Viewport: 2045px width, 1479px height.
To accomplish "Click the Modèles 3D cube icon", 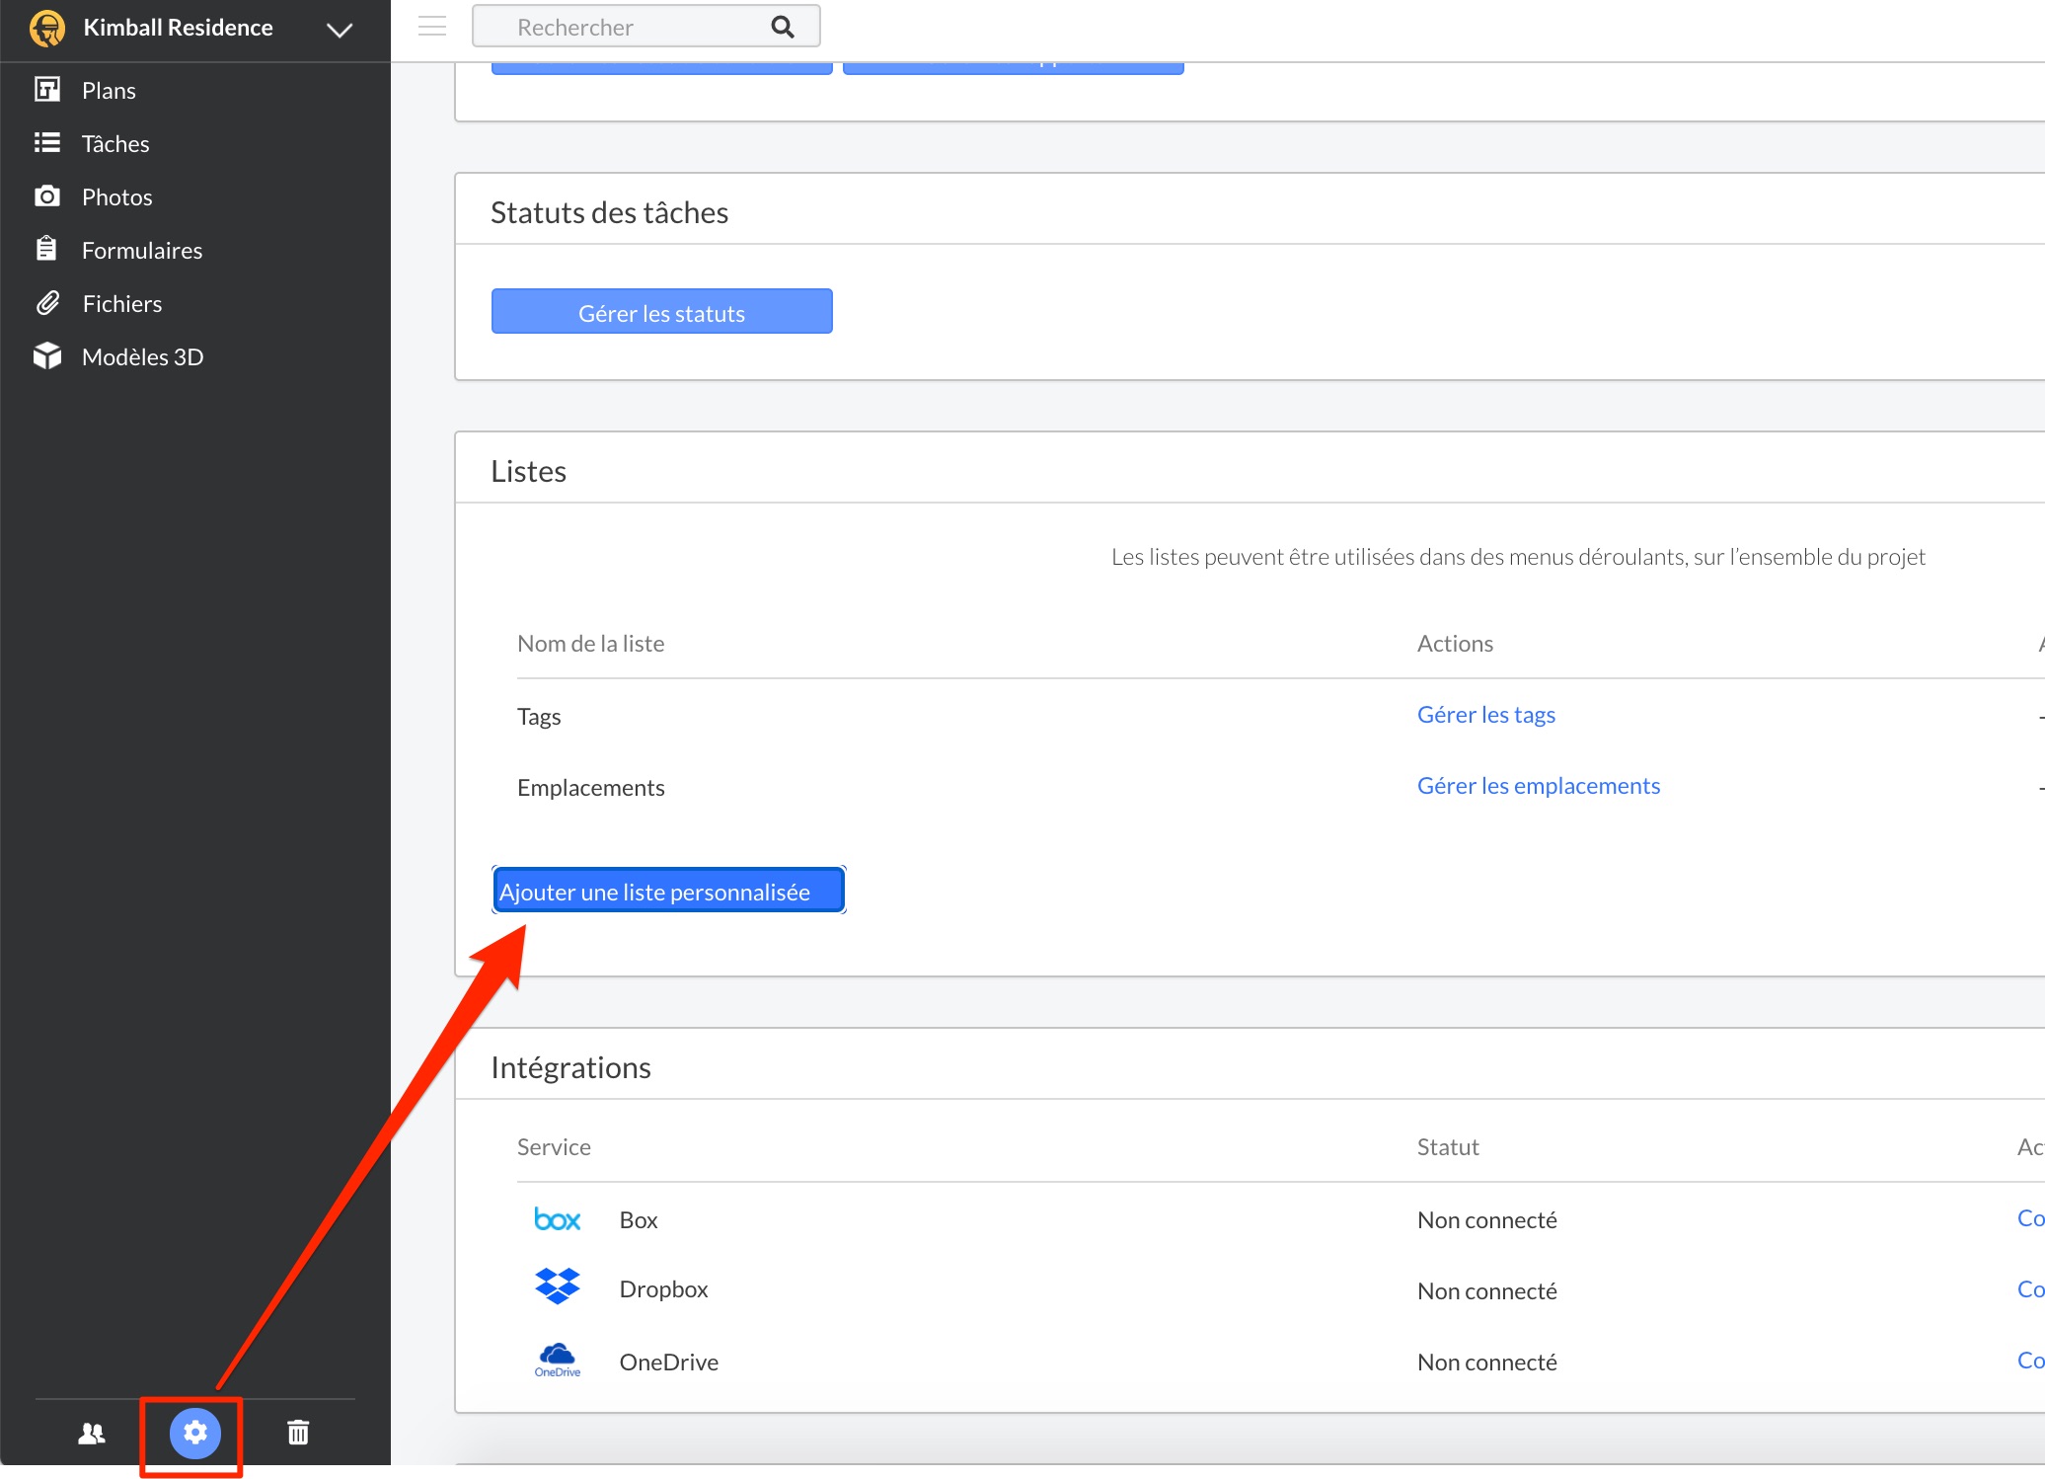I will click(46, 356).
